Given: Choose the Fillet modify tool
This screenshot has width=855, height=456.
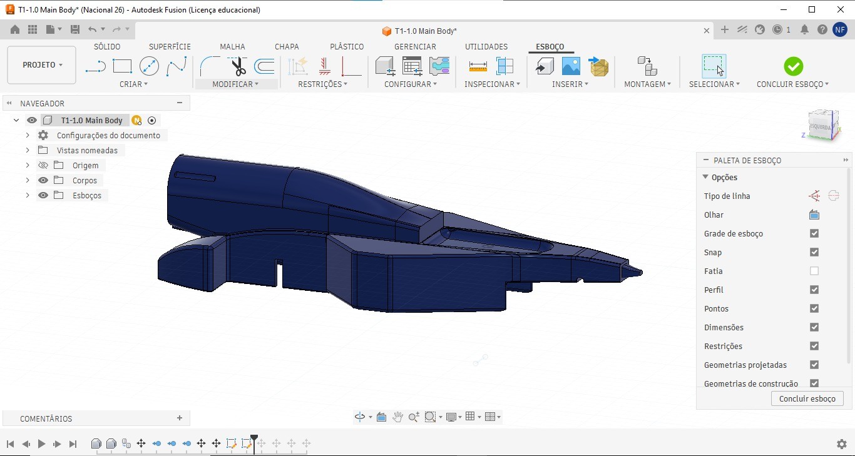Looking at the screenshot, I should (210, 66).
